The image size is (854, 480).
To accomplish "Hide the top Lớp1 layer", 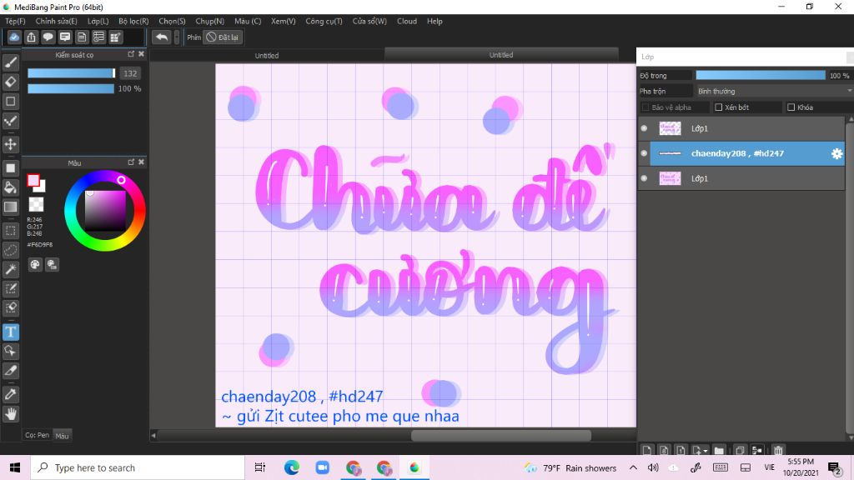I will pos(644,128).
